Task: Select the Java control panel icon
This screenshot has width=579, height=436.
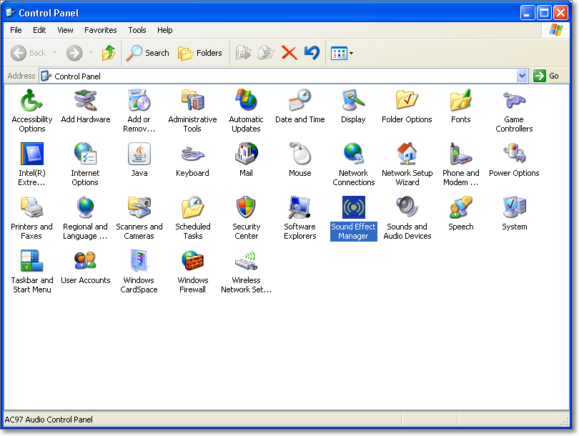Action: tap(139, 159)
